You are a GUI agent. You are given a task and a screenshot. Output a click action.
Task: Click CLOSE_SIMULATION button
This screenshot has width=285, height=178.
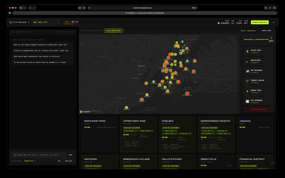tap(113, 31)
